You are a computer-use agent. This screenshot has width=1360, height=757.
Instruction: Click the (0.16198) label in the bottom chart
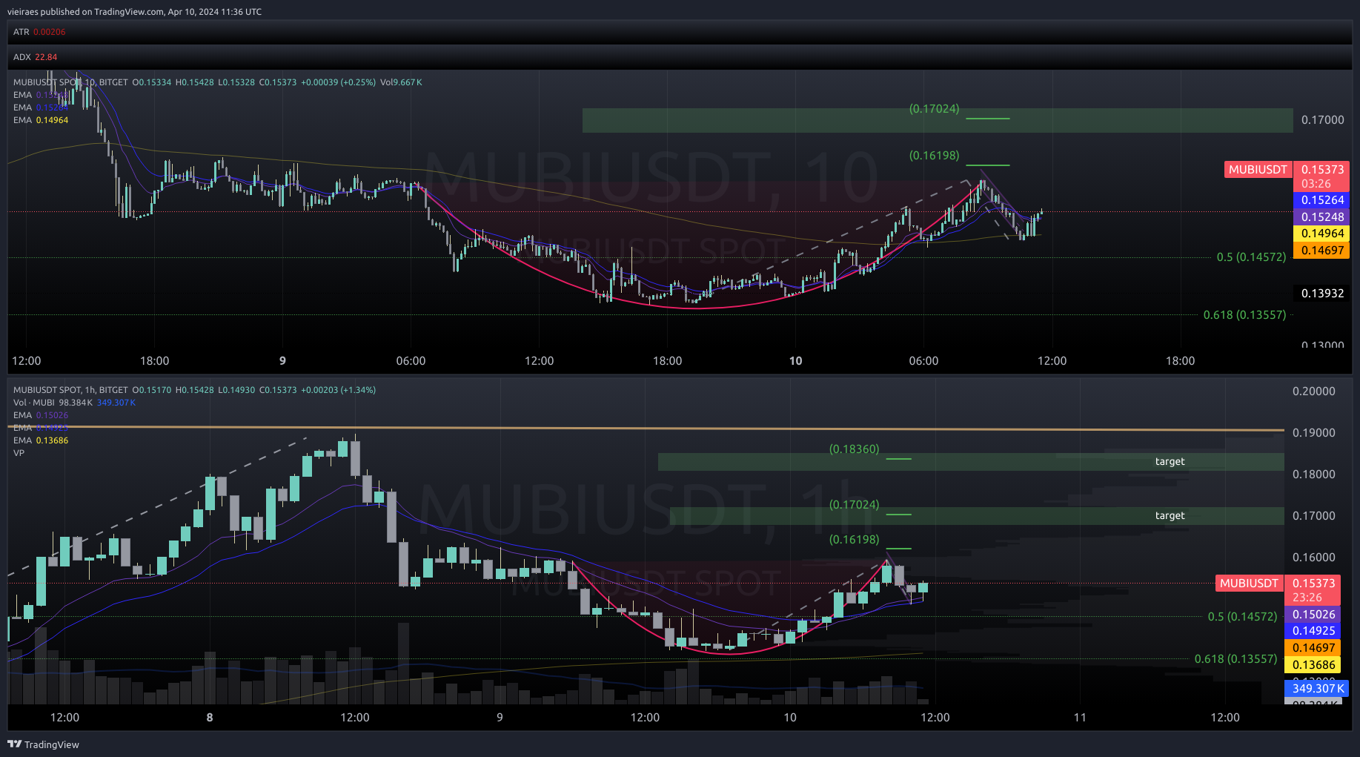pyautogui.click(x=854, y=539)
